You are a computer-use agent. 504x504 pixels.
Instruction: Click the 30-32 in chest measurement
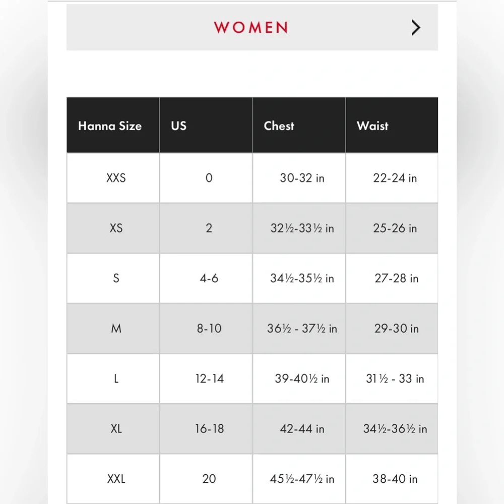click(302, 178)
